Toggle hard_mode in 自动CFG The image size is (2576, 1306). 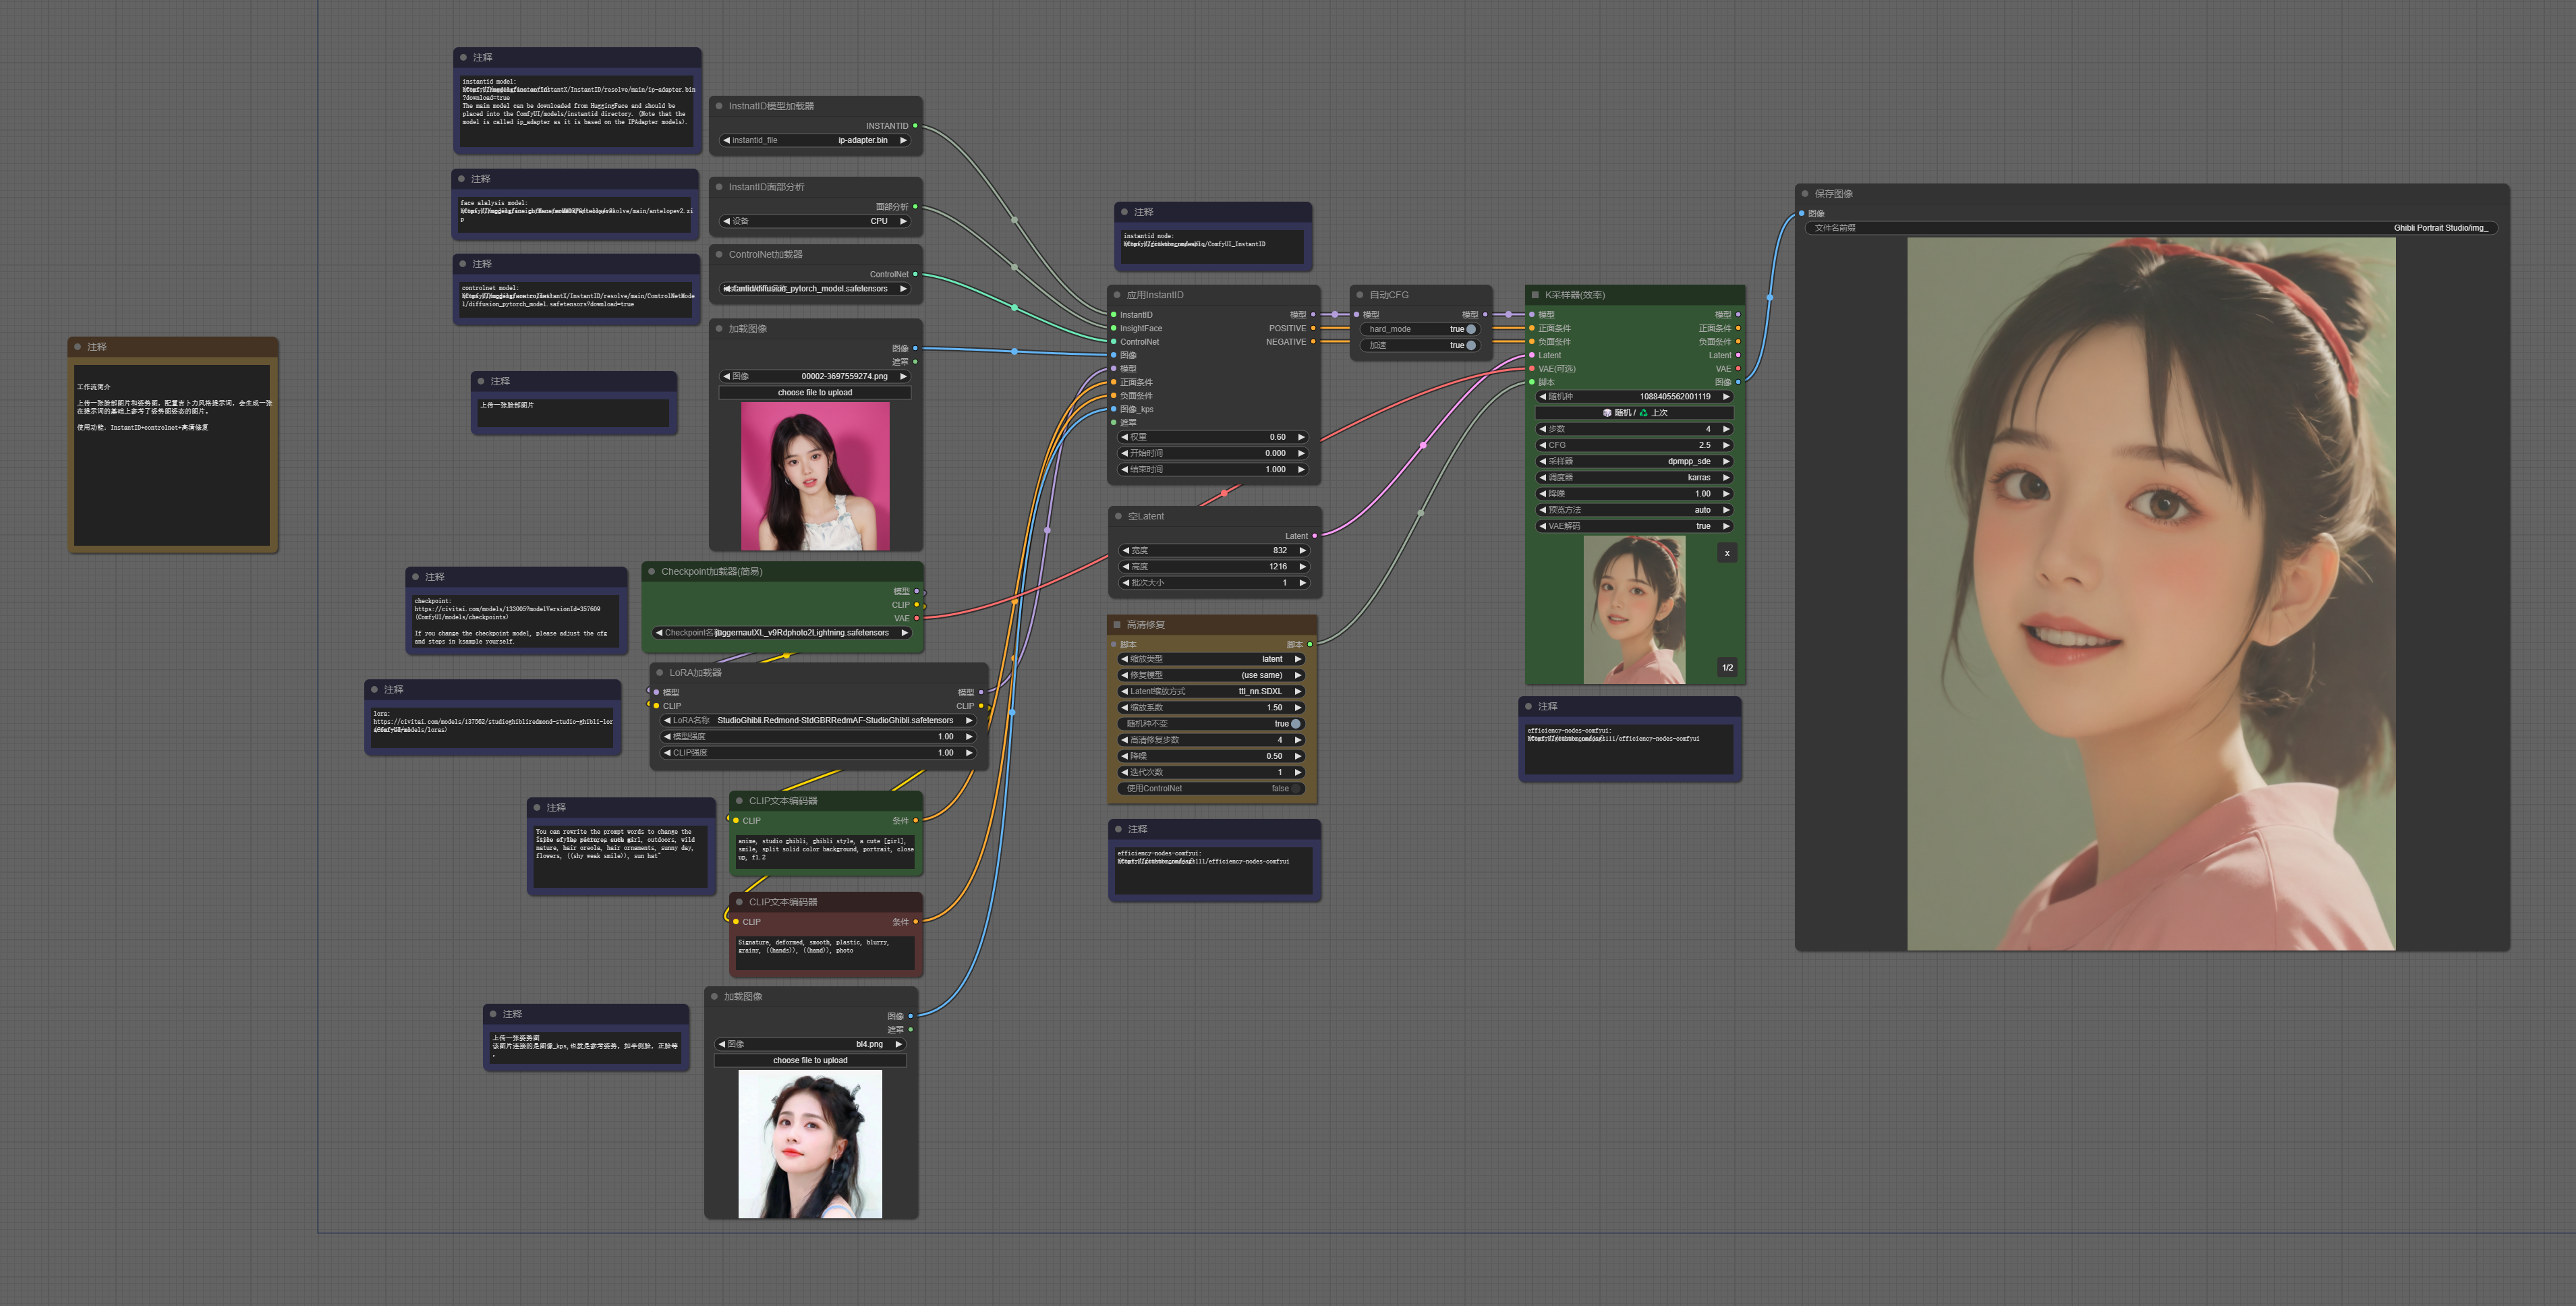coord(1471,329)
